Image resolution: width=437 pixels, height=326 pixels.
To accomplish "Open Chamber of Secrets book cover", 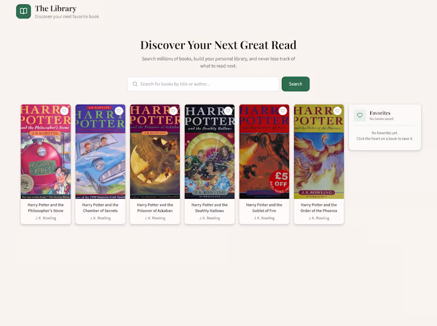I will [101, 152].
